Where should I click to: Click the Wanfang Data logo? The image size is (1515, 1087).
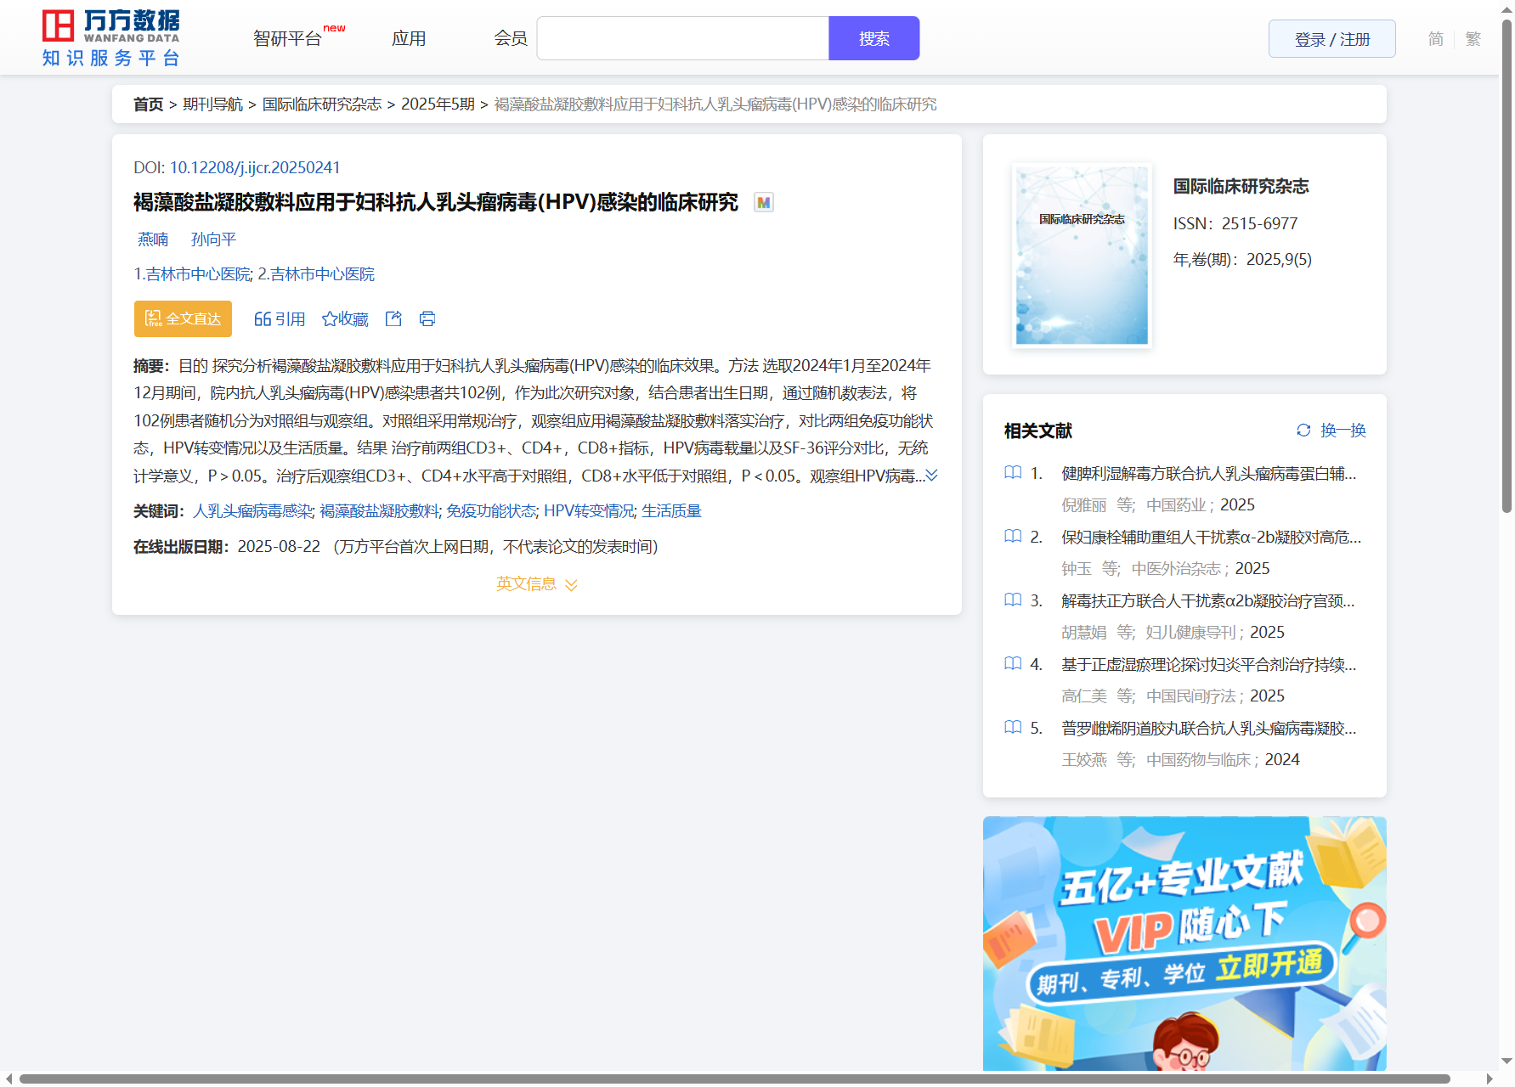110,38
